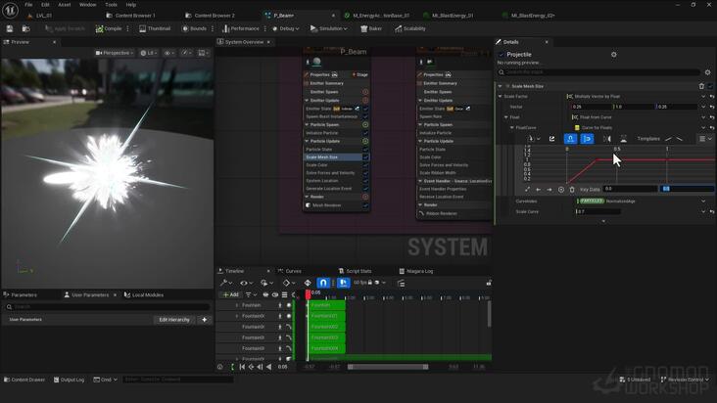Open the Debug dropdown menu
The image size is (717, 403).
pyautogui.click(x=286, y=28)
